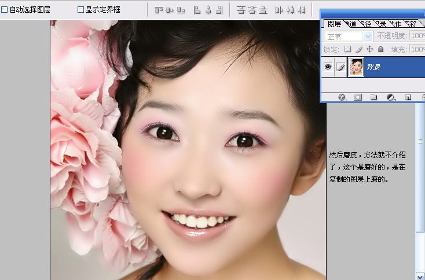This screenshot has width=425, height=280.
Task: Create a new layer group folder
Action: 374,97
